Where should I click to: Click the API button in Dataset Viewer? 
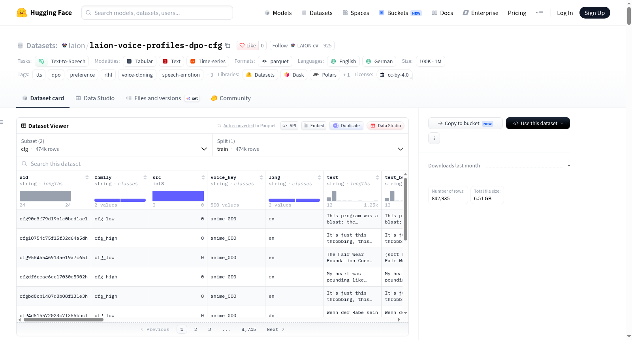coord(289,126)
